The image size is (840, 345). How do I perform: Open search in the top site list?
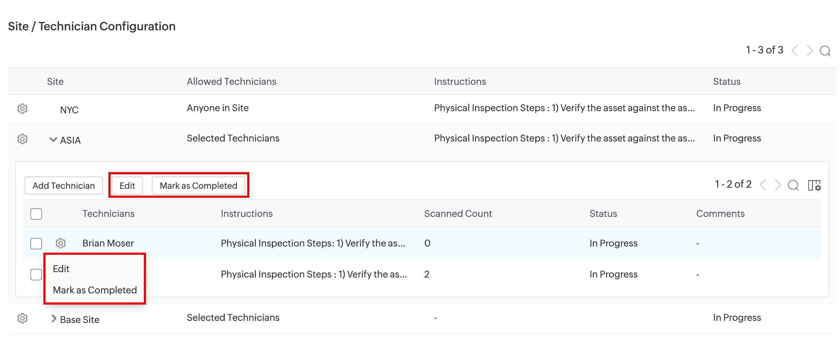point(825,51)
